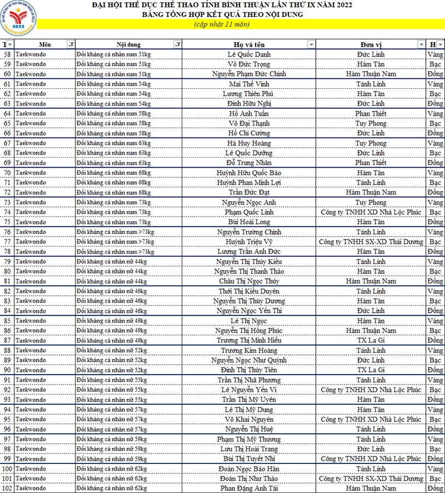Select the cell with name Lê Quốc Danh
The image size is (445, 493).
249,54
